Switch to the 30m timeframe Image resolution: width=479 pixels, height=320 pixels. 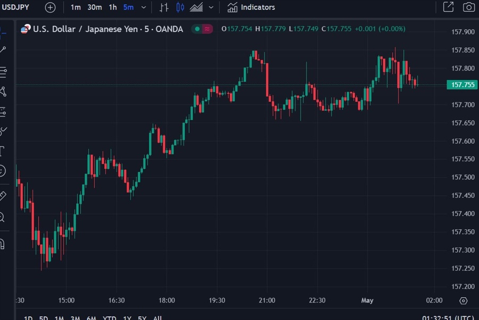[x=94, y=7]
